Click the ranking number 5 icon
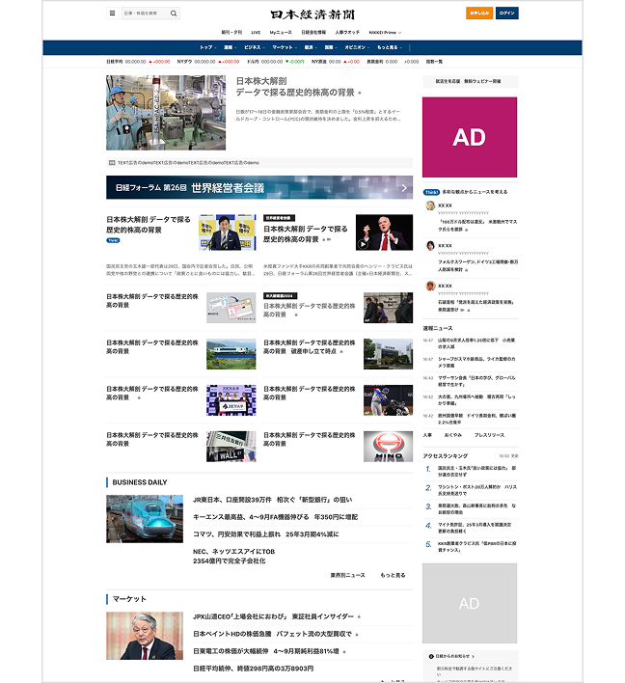Viewport: 625px width, 683px height. [x=428, y=544]
